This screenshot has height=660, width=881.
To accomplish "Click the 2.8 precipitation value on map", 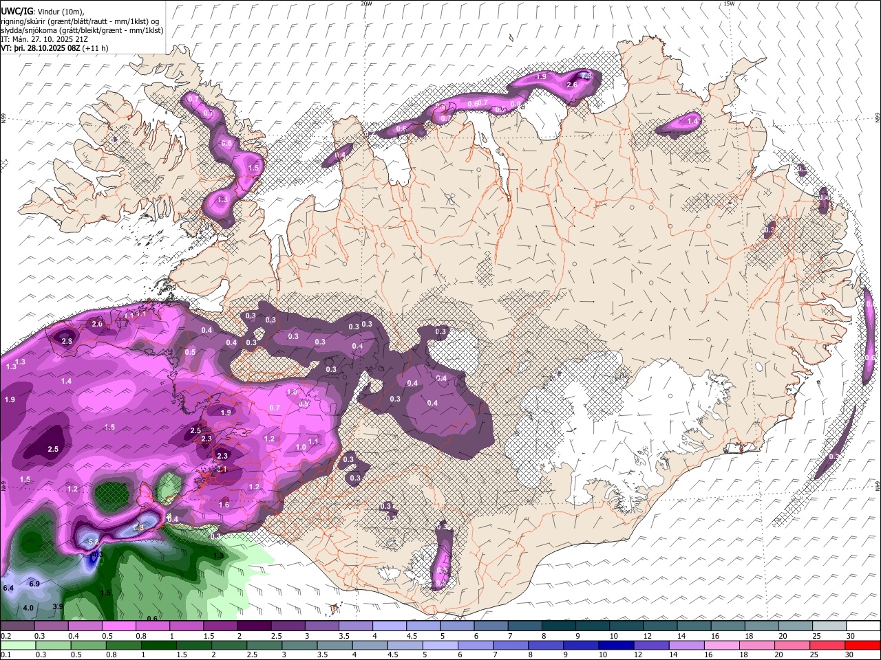I will 67,341.
